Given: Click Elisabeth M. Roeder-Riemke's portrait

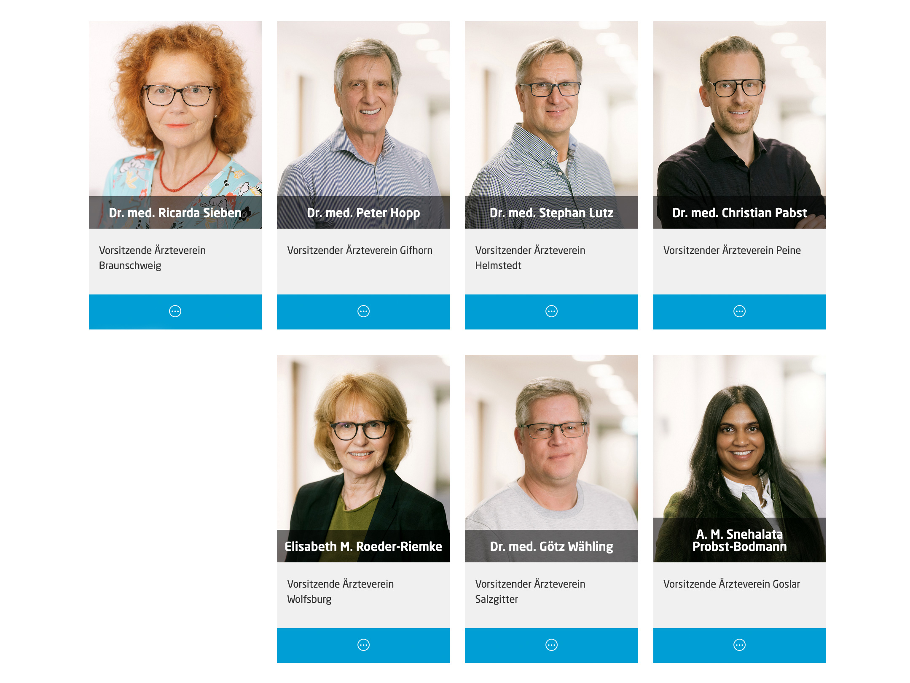Looking at the screenshot, I should coord(363,459).
